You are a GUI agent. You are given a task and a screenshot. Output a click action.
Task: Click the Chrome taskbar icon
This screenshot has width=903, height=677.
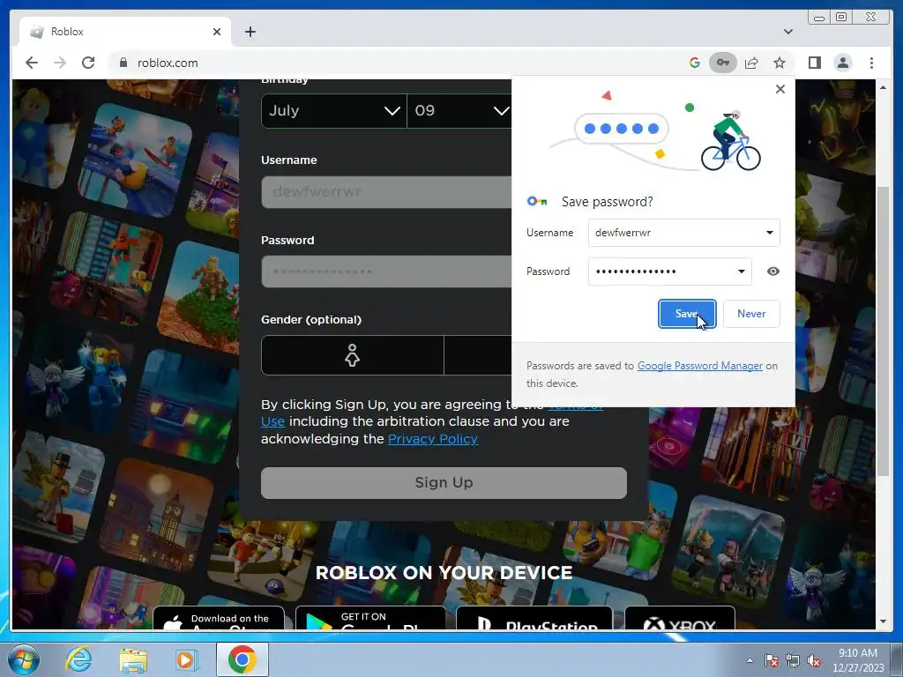(x=242, y=659)
